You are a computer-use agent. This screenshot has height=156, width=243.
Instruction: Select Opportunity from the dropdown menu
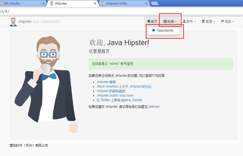point(165,31)
